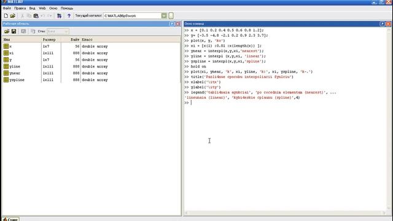
Task: Create a new M-file with the toolbar icon
Action: 6,16
